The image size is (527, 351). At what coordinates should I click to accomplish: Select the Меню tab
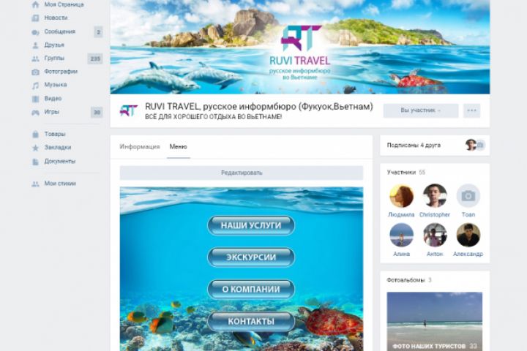pos(178,147)
